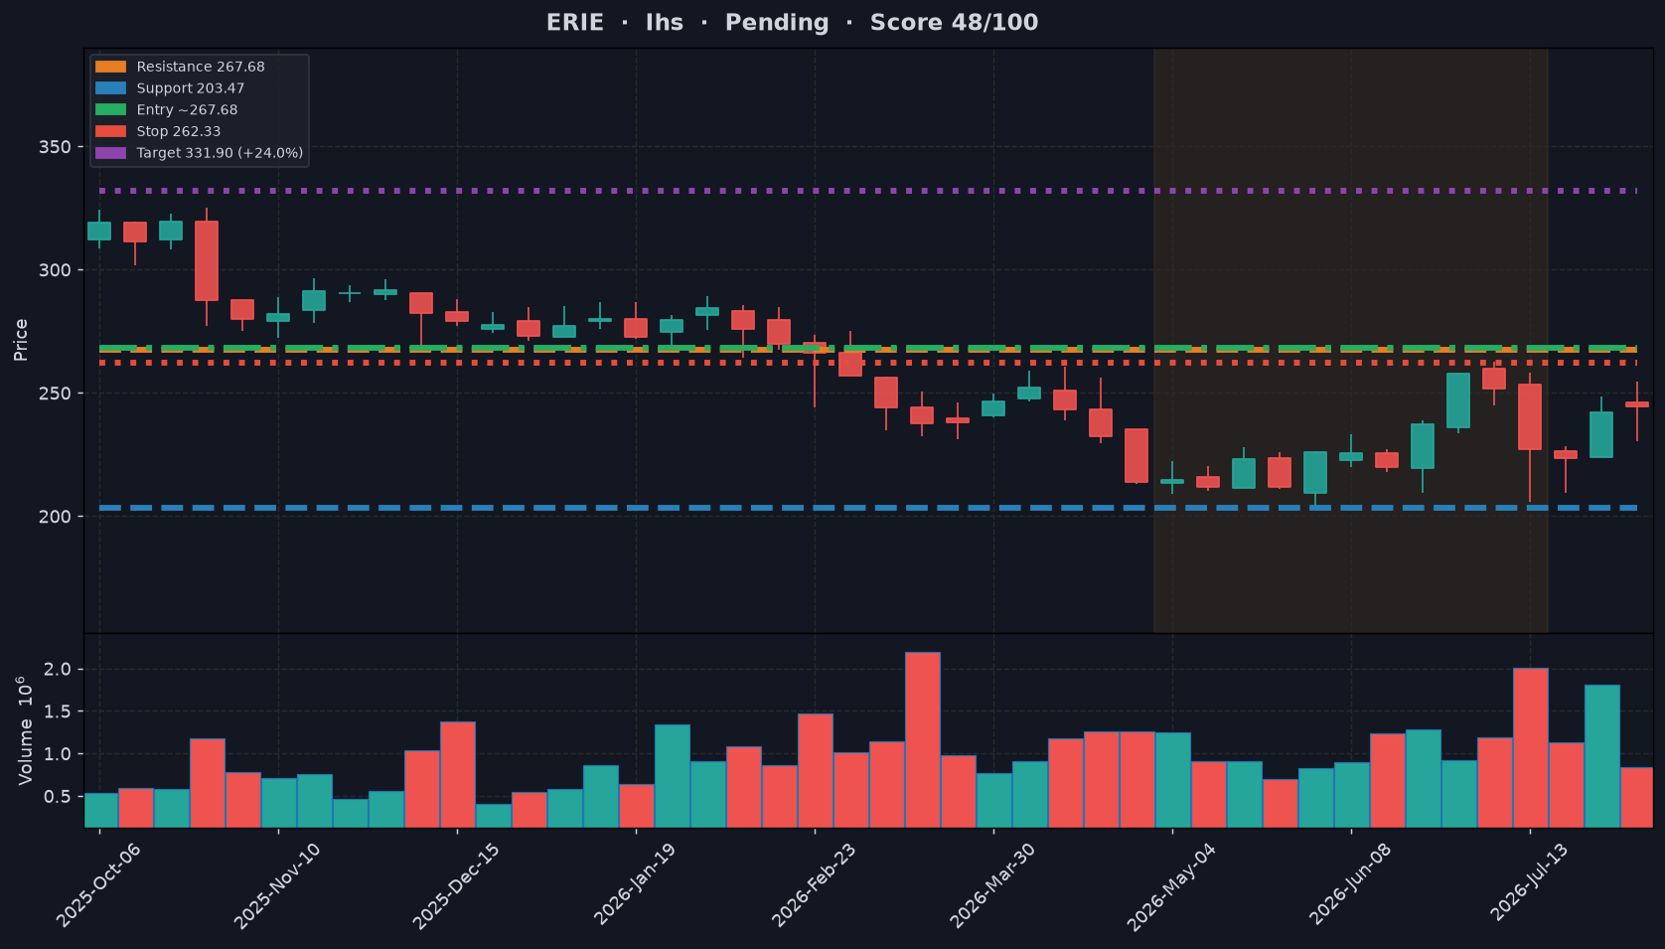
Task: Click the ERIE ticker in the chart title
Action: (x=575, y=23)
